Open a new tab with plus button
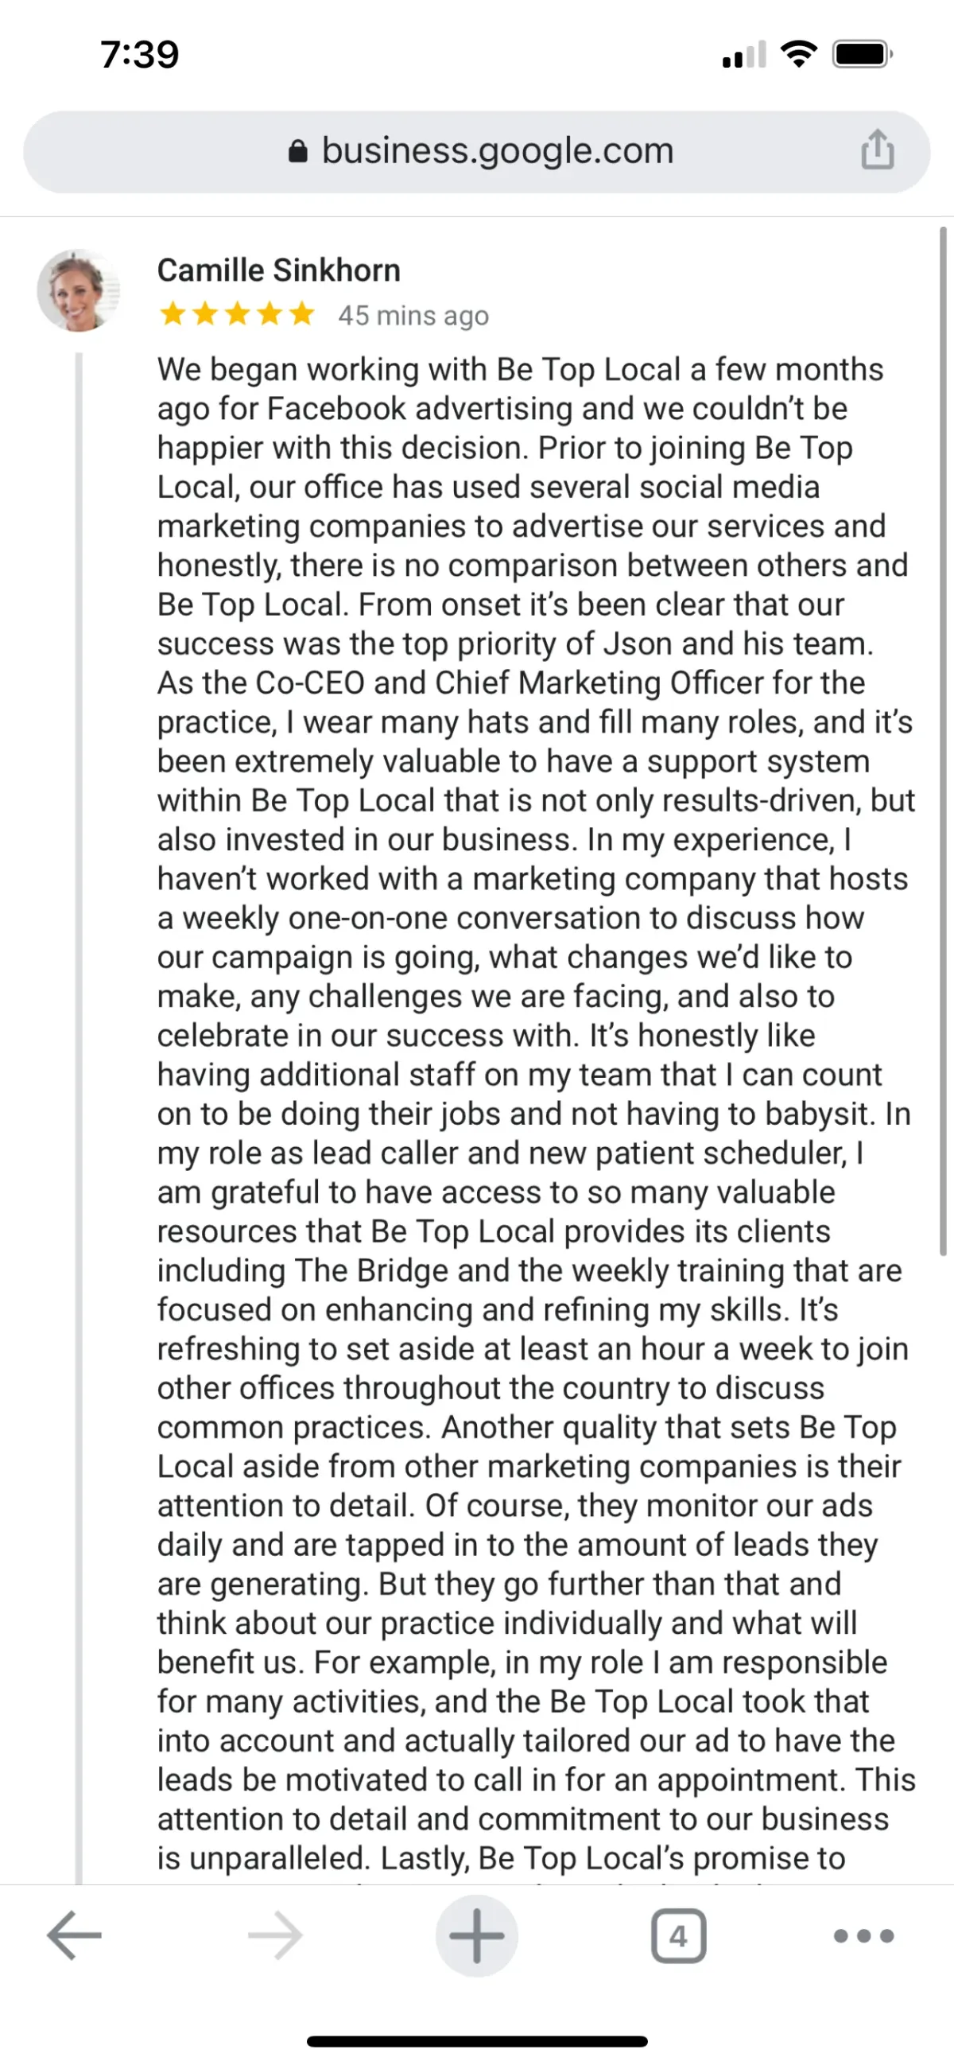The width and height of the screenshot is (954, 2065). [x=476, y=1935]
